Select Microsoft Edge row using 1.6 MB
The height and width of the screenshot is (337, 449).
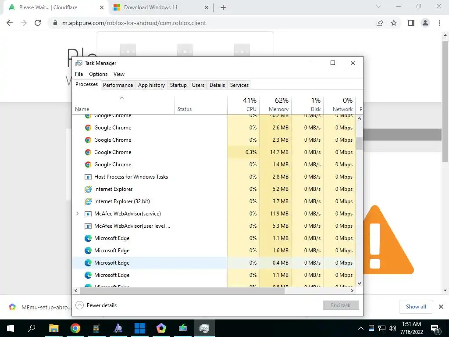click(214, 251)
